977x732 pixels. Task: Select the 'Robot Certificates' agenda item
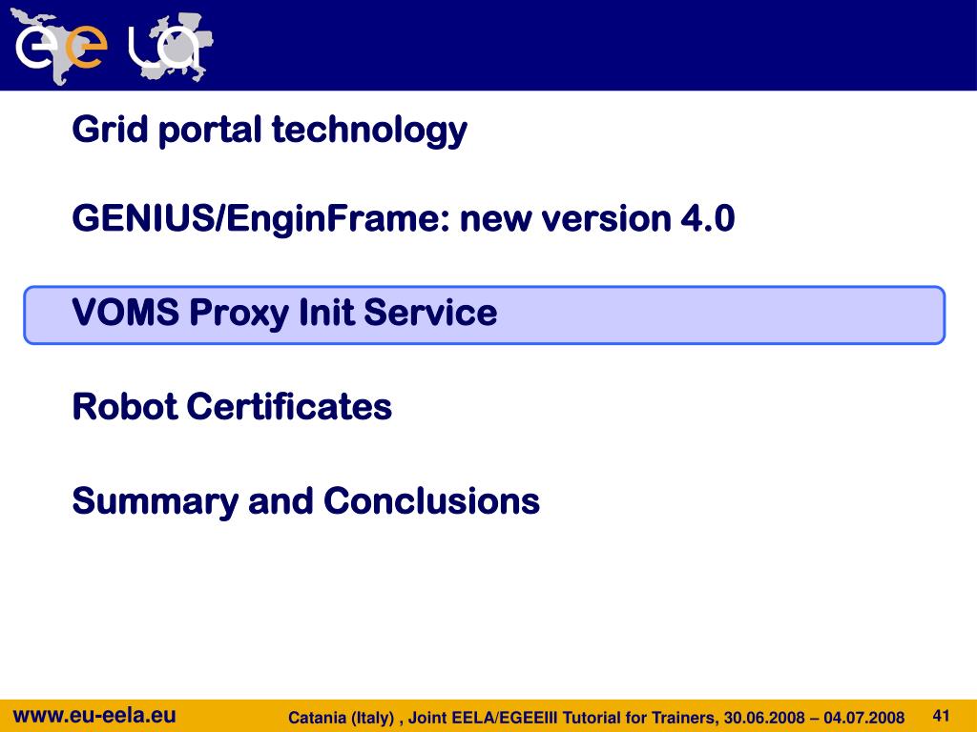(x=232, y=407)
